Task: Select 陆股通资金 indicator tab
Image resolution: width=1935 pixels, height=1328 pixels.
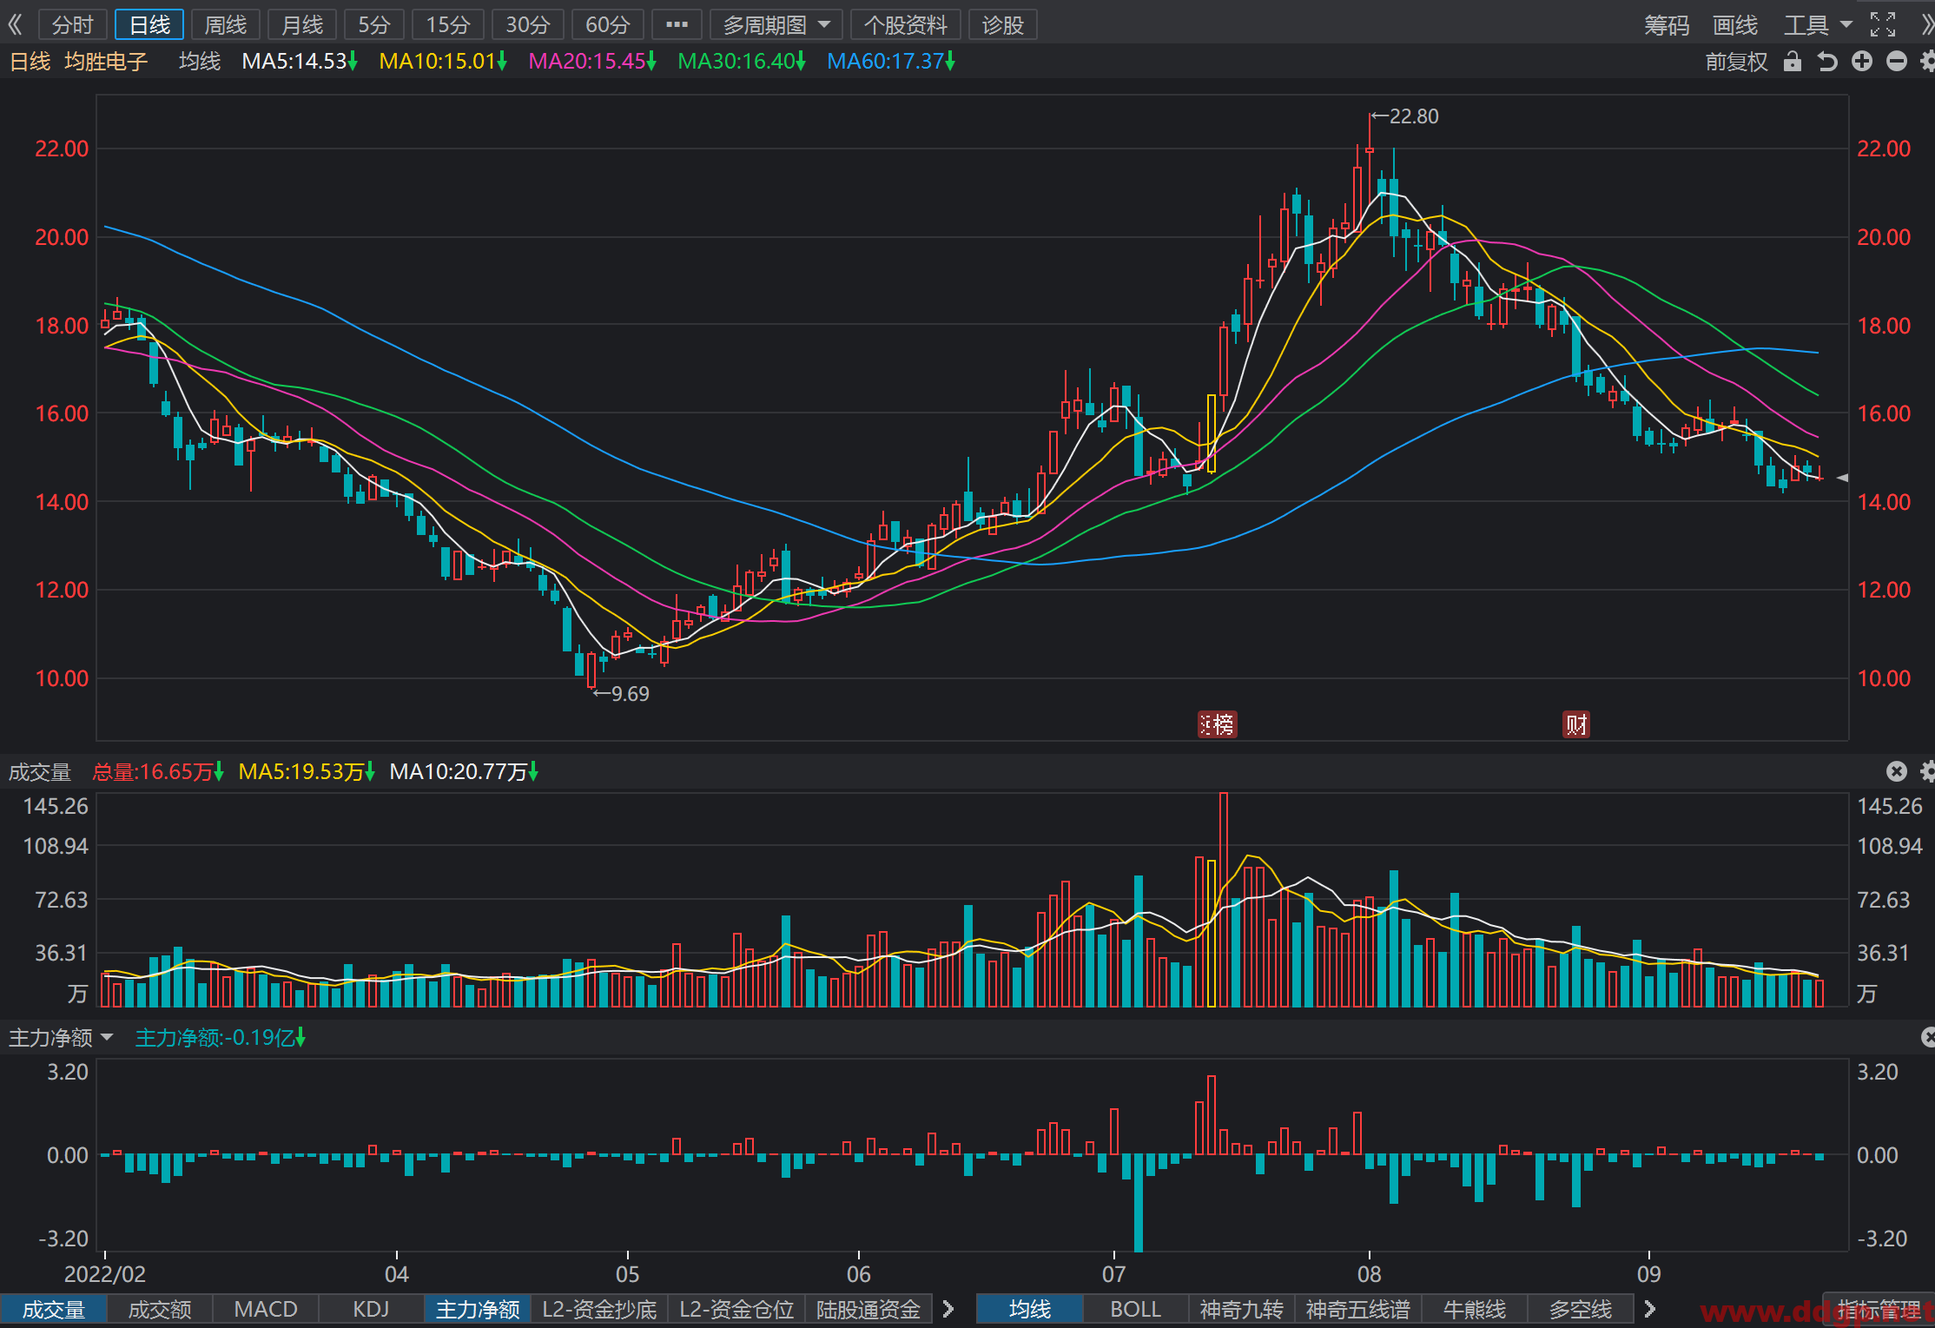Action: point(868,1310)
